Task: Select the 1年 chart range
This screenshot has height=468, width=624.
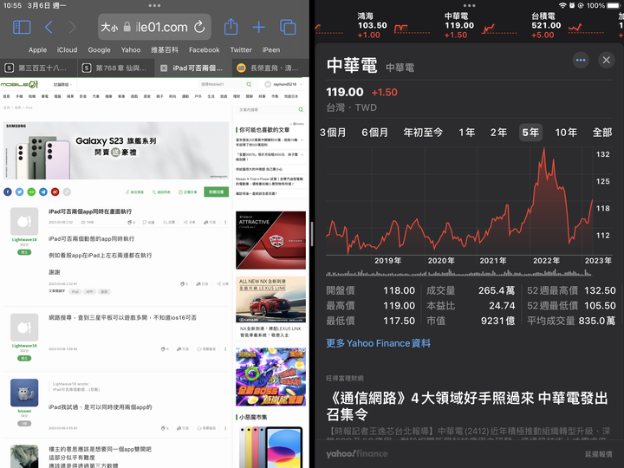Action: 467,133
